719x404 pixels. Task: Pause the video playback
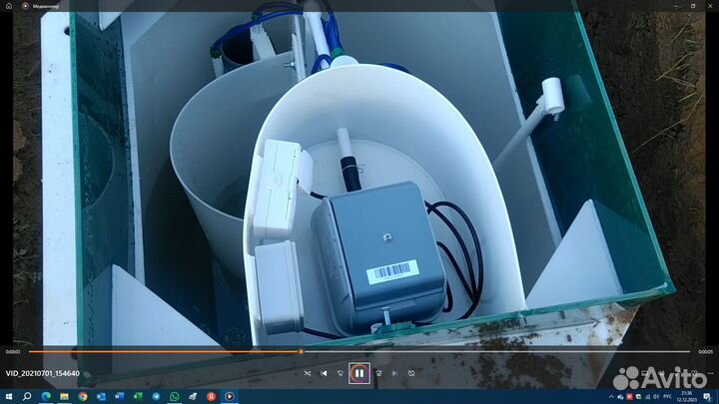(x=359, y=373)
